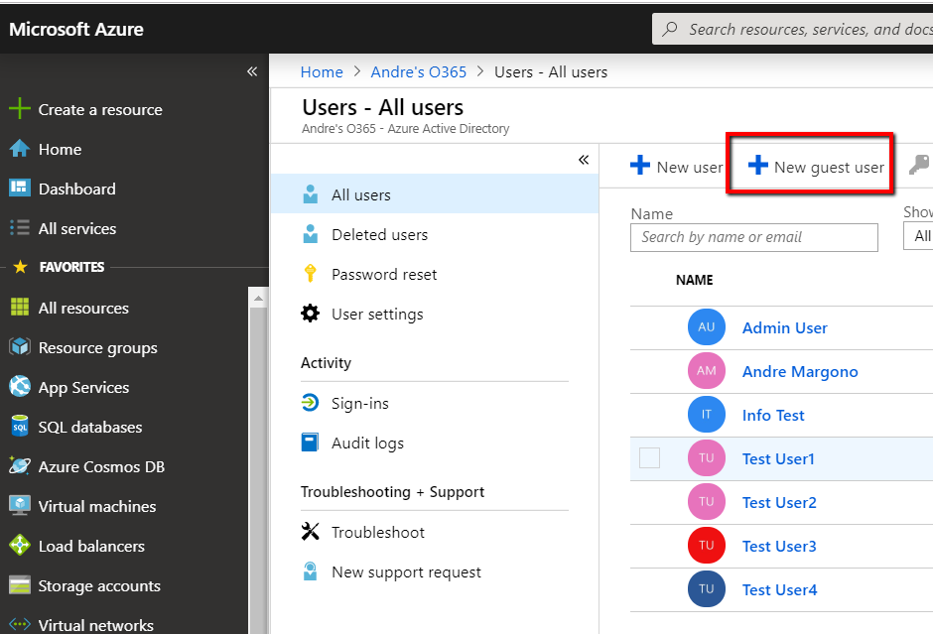Open the Show filter dropdown

pos(919,236)
